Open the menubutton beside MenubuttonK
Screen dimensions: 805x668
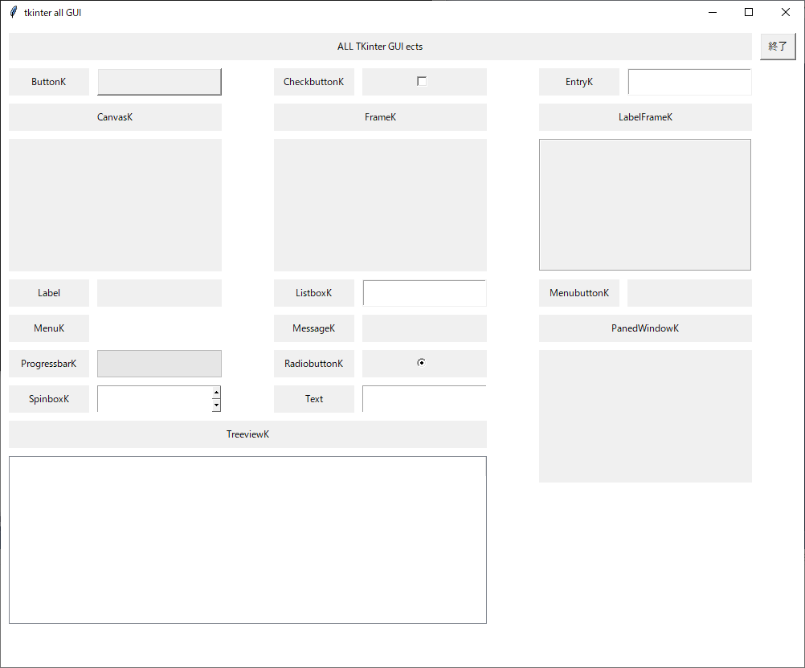[x=689, y=293]
